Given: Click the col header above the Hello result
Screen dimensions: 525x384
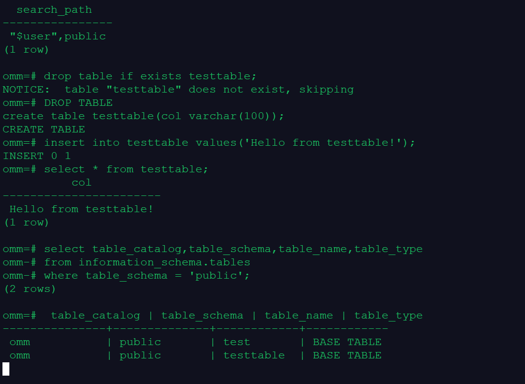Looking at the screenshot, I should pos(82,183).
